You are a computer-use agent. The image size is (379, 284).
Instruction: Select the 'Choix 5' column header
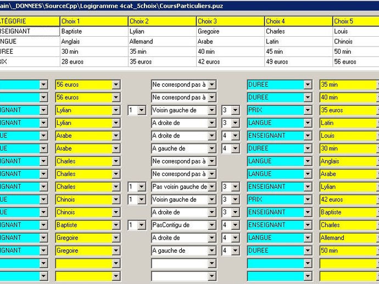coord(356,21)
